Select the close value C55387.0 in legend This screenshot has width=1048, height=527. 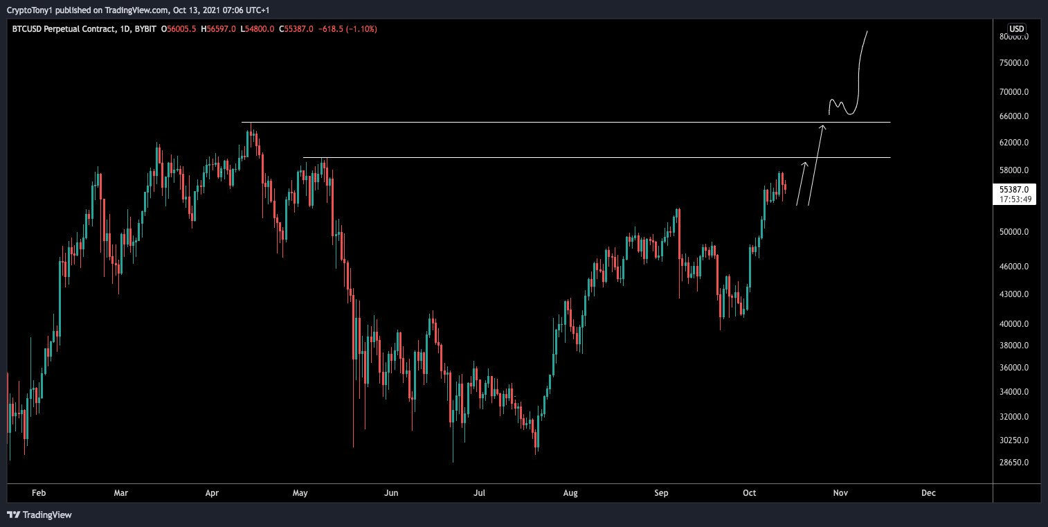point(296,29)
